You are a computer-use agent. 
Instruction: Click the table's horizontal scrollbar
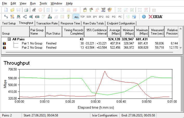click(89, 52)
